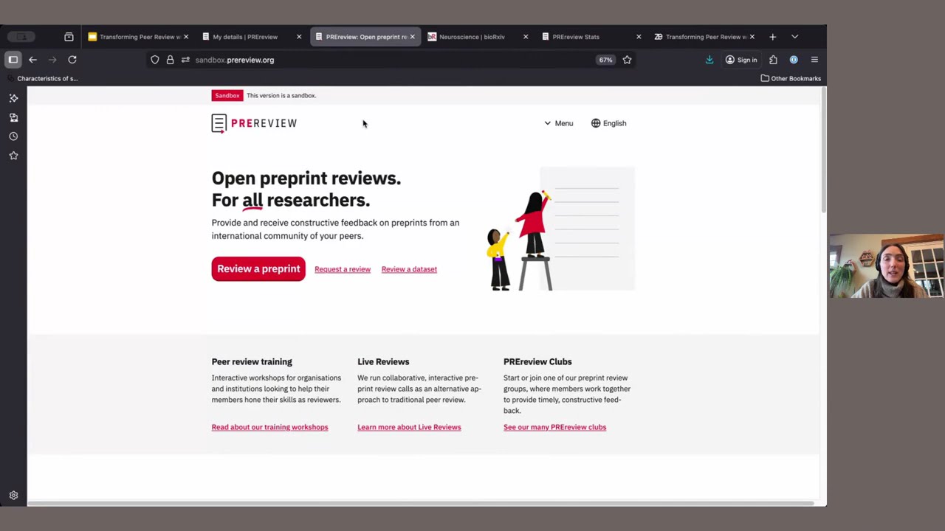
Task: Open Learn more about Live Reviews link
Action: [409, 427]
